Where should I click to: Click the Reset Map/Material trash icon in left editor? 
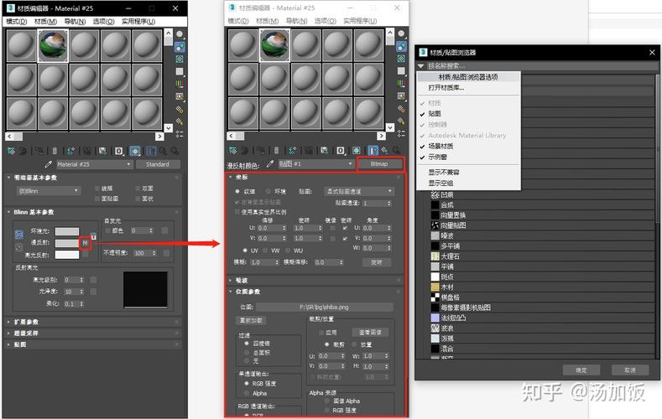coord(55,151)
